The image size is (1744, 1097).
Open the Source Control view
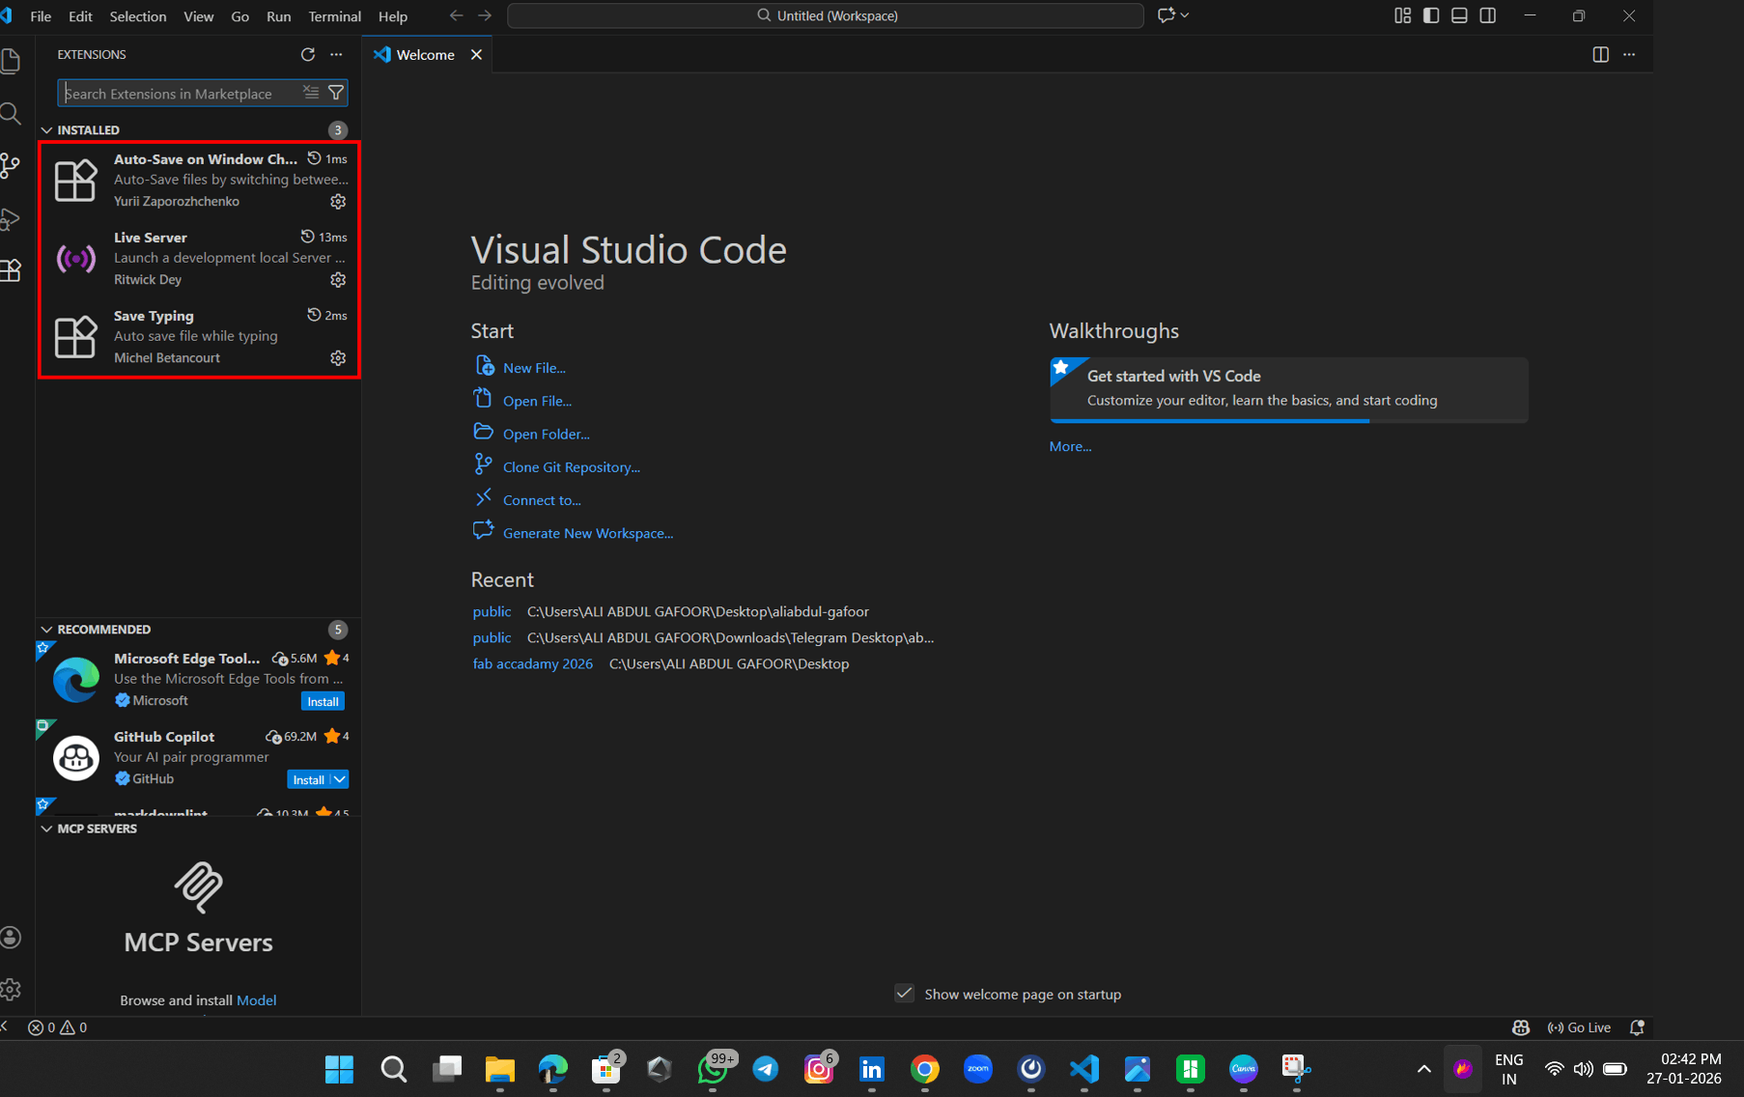click(x=11, y=166)
